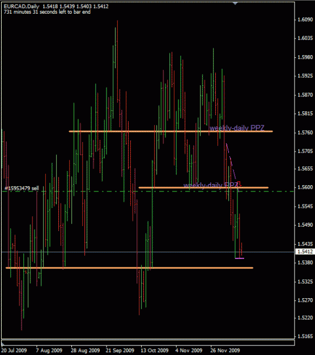315x355 pixels.
Task: Click the 1.5165 price axis label
Action: click(x=305, y=336)
